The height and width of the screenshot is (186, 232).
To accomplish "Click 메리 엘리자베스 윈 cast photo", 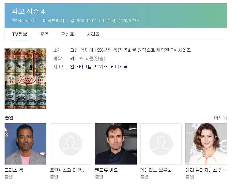I will [206, 144].
